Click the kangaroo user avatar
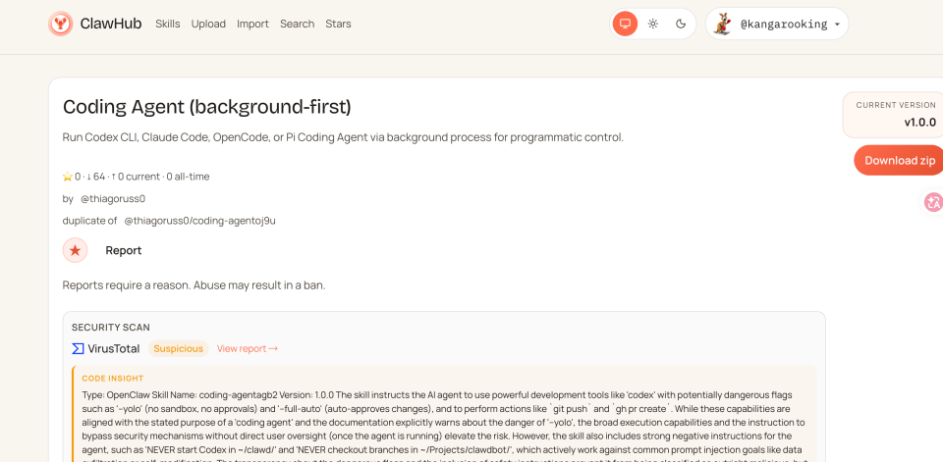Image resolution: width=943 pixels, height=462 pixels. [x=723, y=24]
